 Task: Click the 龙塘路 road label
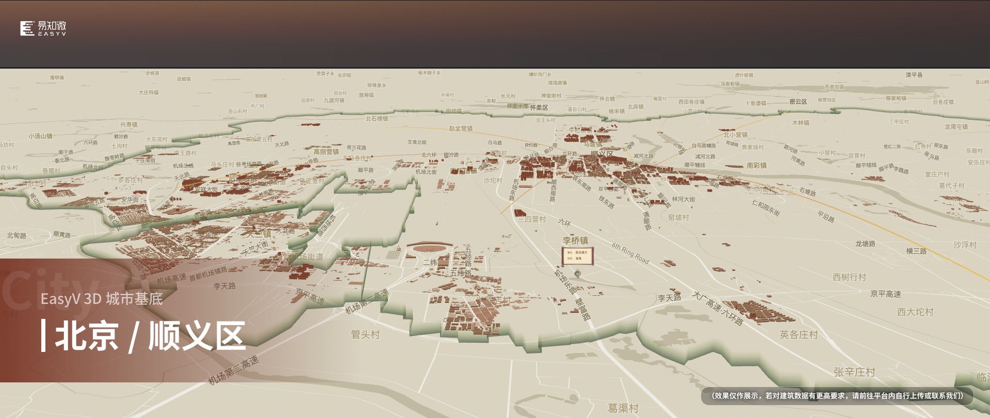pos(865,244)
